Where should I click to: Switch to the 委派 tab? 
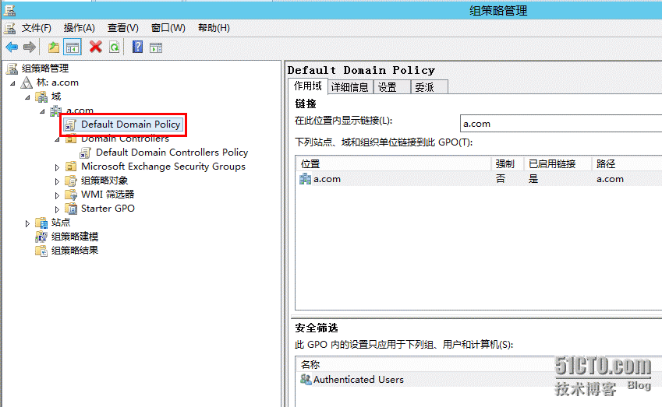pyautogui.click(x=429, y=87)
